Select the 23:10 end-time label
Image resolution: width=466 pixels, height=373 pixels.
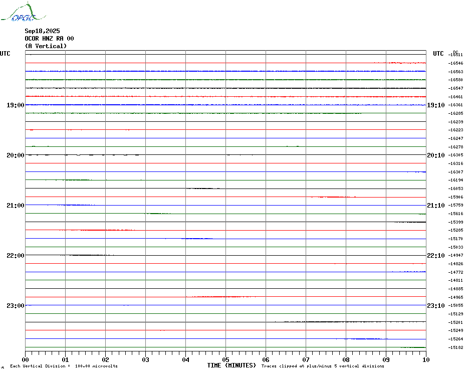coord(436,305)
